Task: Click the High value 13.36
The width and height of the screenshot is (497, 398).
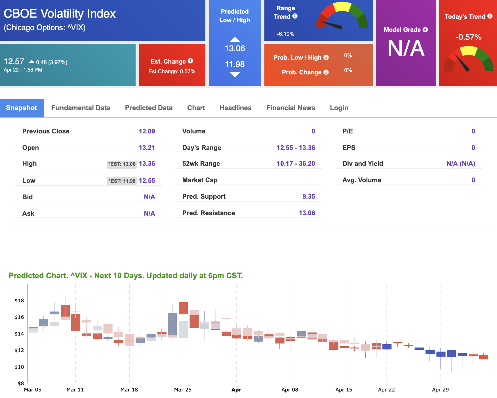Action: coord(147,164)
